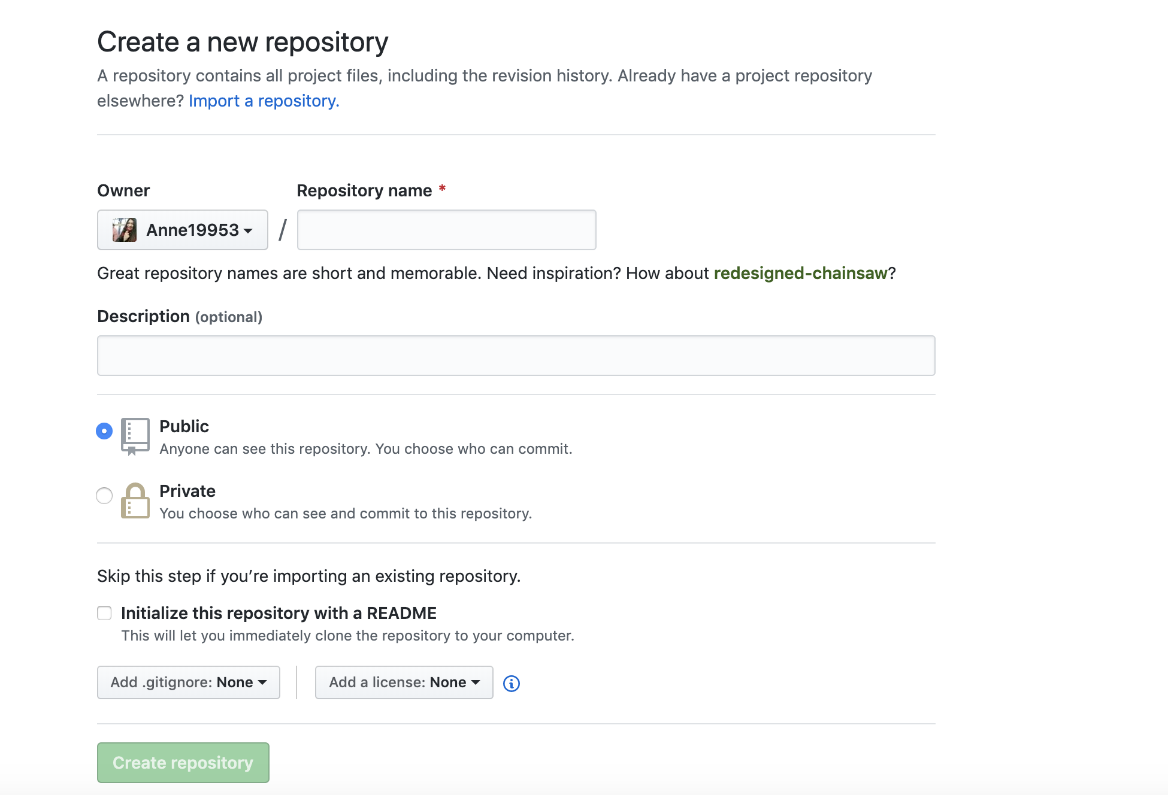Click the Create repository button

(x=183, y=763)
